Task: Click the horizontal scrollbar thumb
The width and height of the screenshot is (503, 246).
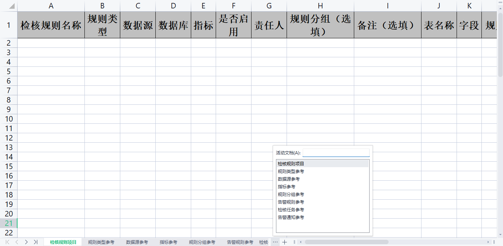Action: (346, 242)
